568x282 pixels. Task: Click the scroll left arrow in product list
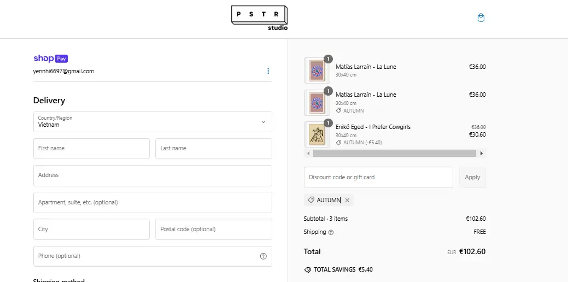click(x=308, y=154)
